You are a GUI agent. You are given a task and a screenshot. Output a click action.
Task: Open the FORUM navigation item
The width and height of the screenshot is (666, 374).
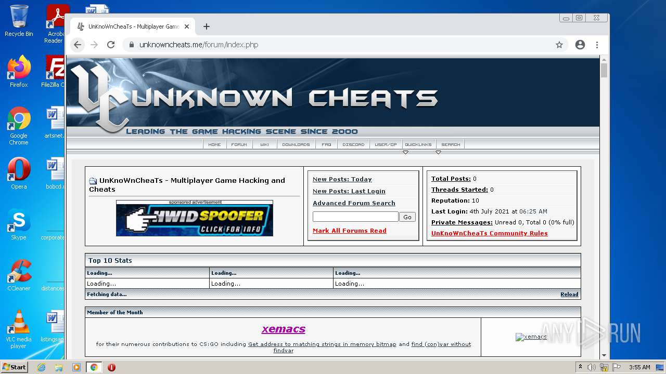(x=239, y=144)
